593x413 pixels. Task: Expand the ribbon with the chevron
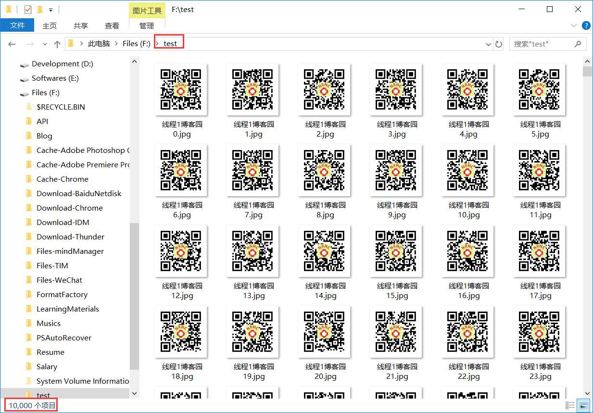[x=573, y=25]
